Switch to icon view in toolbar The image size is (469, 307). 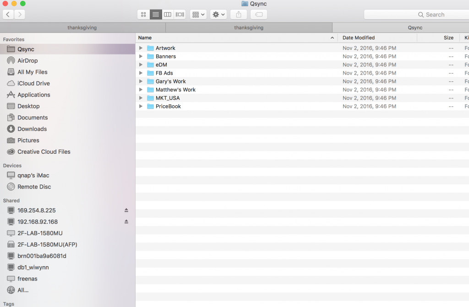[x=144, y=15]
